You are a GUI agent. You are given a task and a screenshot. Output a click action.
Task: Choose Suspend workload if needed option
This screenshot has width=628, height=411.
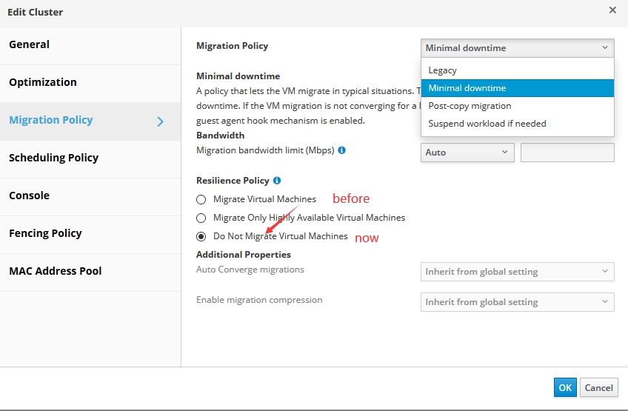[487, 124]
